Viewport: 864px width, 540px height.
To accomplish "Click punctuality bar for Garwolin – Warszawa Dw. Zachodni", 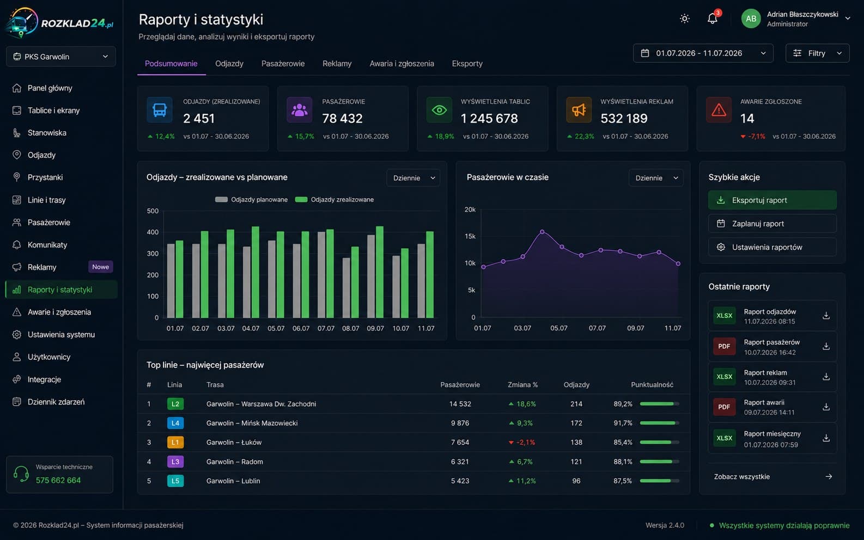I will (660, 404).
